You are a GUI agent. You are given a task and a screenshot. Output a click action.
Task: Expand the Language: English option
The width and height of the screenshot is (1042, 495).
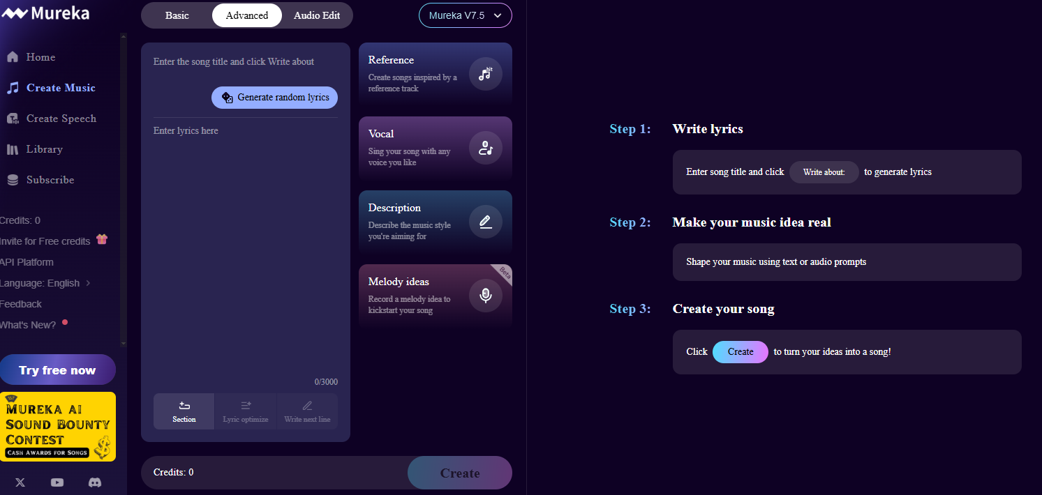(40, 282)
